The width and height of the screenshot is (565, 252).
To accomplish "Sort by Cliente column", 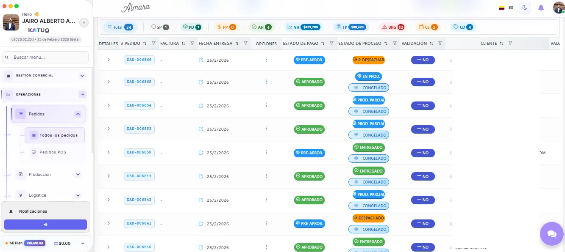I will pos(501,43).
